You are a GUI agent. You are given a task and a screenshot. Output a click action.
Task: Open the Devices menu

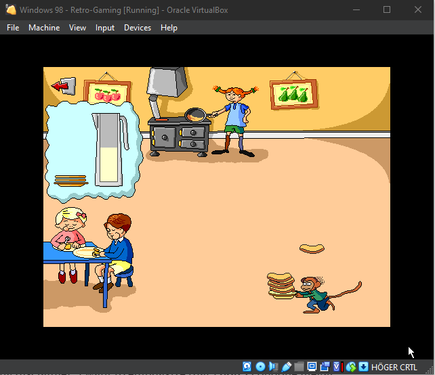(x=138, y=28)
